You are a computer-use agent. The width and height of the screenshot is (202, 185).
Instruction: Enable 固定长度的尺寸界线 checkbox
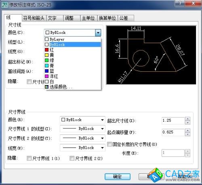point(109,144)
